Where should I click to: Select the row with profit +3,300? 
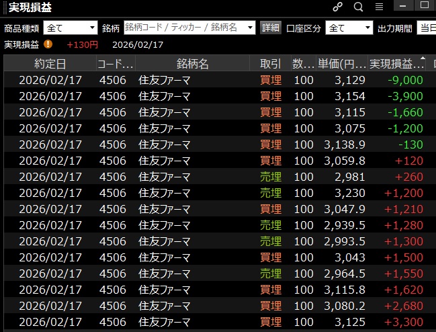215,322
